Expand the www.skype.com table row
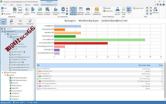The width and height of the screenshot is (166, 104). point(38,86)
